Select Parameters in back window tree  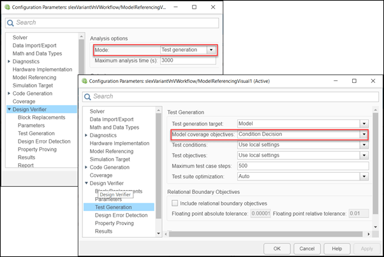pos(31,126)
